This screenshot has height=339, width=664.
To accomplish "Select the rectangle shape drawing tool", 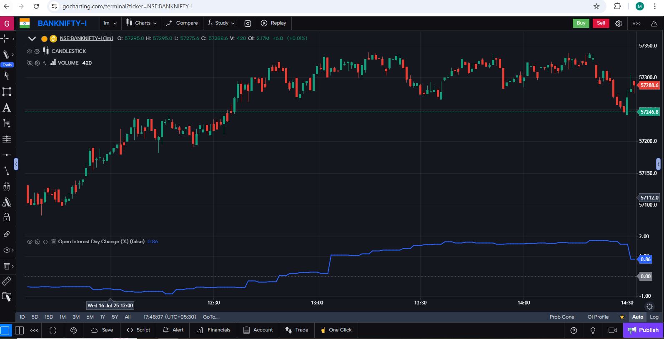I will point(7,92).
